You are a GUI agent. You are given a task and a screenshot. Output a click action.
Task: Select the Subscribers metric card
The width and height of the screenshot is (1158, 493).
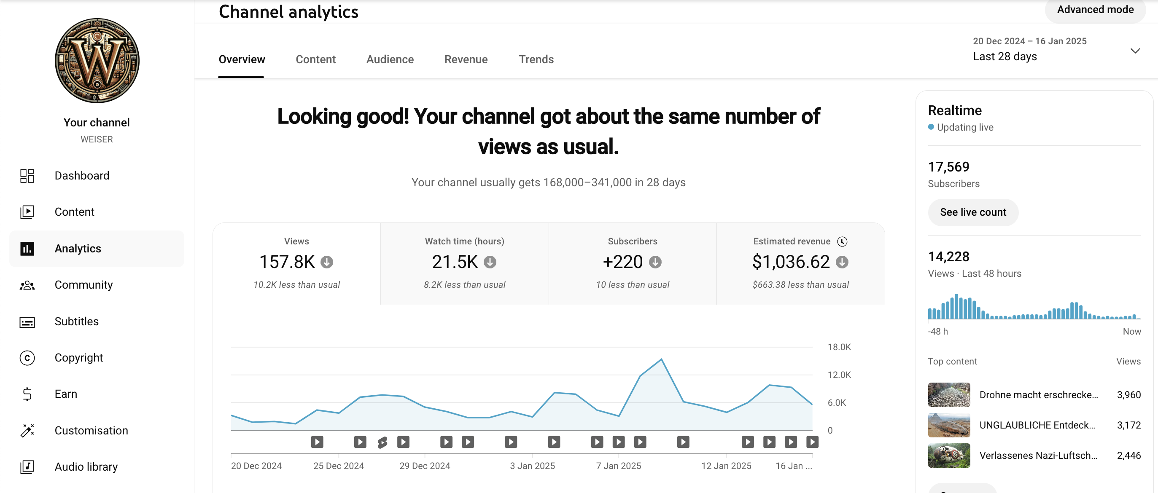[633, 264]
